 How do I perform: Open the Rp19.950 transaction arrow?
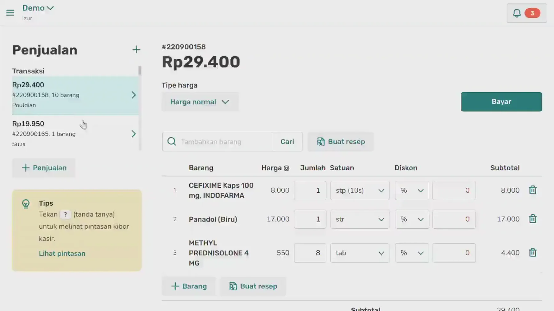134,134
